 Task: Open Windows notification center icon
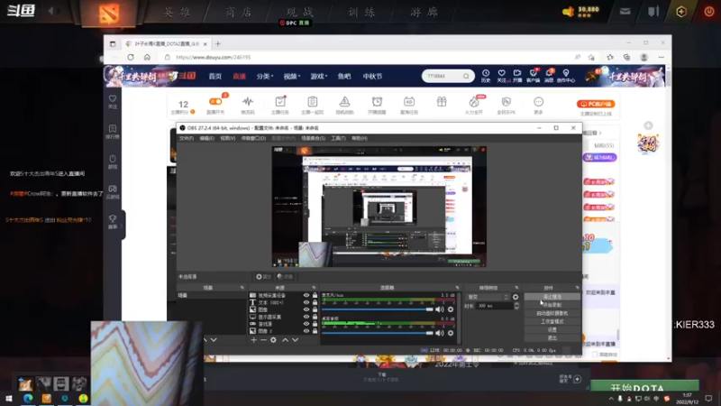pyautogui.click(x=708, y=398)
